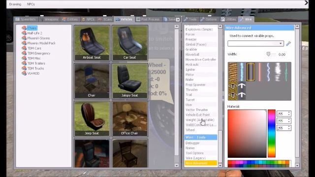
Task: Open the Phoenix Model Pack category
Action: (x=41, y=43)
